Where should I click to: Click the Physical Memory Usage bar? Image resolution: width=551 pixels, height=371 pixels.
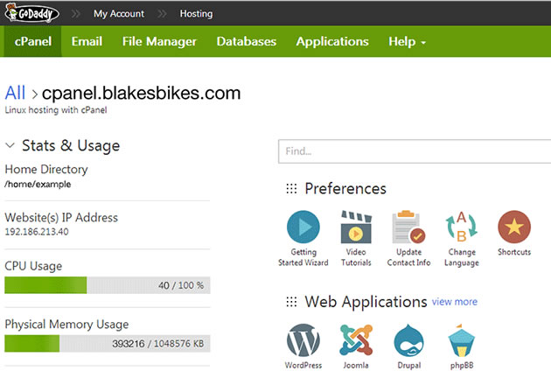coord(108,343)
